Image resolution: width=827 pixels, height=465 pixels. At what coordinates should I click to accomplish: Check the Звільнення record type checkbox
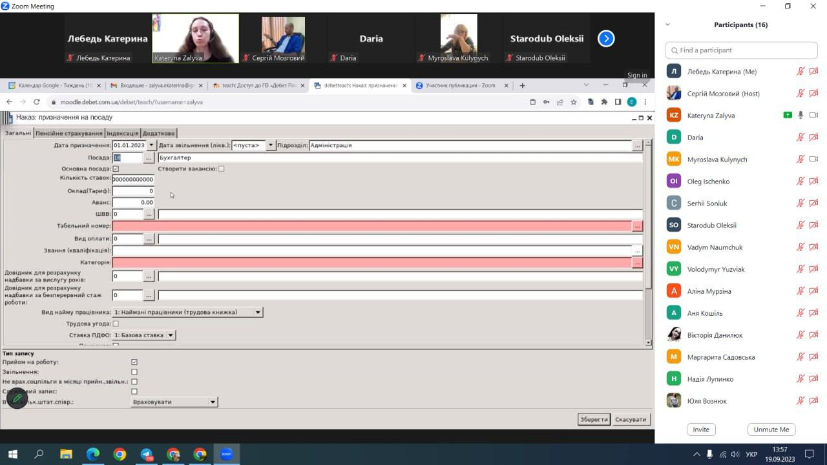pyautogui.click(x=134, y=372)
